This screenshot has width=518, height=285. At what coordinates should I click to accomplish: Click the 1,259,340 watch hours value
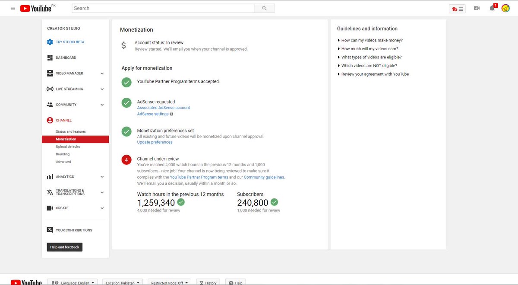(x=156, y=202)
